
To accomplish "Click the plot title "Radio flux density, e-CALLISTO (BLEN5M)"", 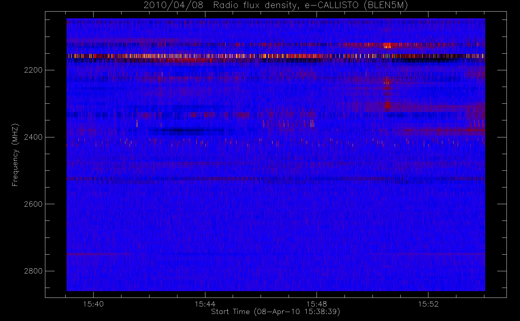I will (x=310, y=5).
